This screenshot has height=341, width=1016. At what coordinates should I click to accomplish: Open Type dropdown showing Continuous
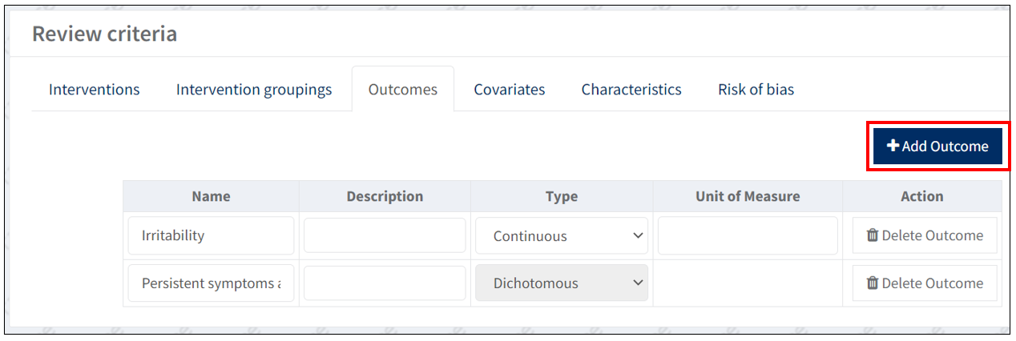click(561, 236)
